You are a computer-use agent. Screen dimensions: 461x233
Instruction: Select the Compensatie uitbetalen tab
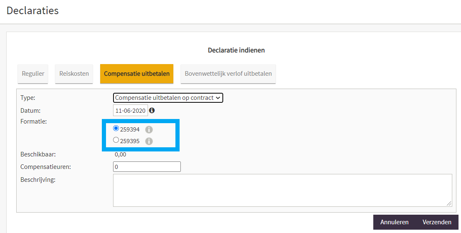(137, 74)
